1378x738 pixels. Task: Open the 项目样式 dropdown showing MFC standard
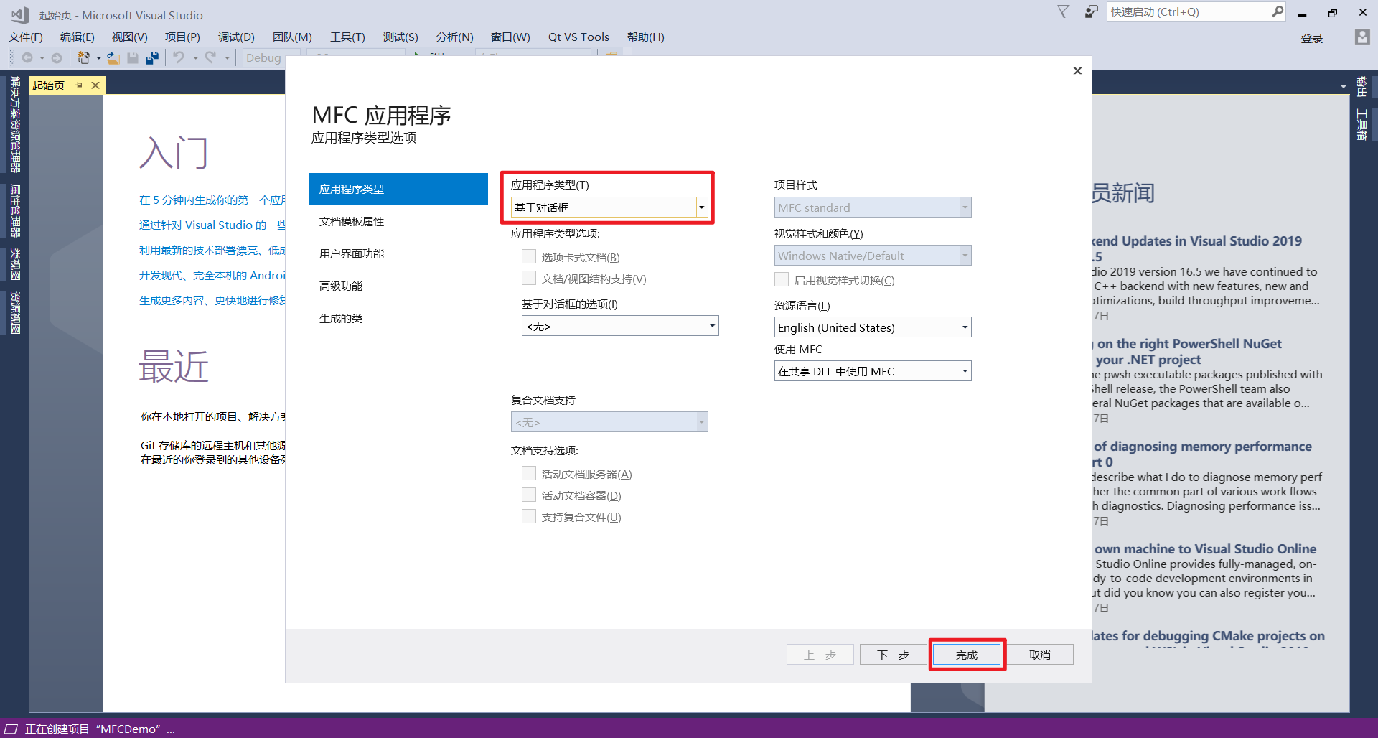[x=873, y=207]
